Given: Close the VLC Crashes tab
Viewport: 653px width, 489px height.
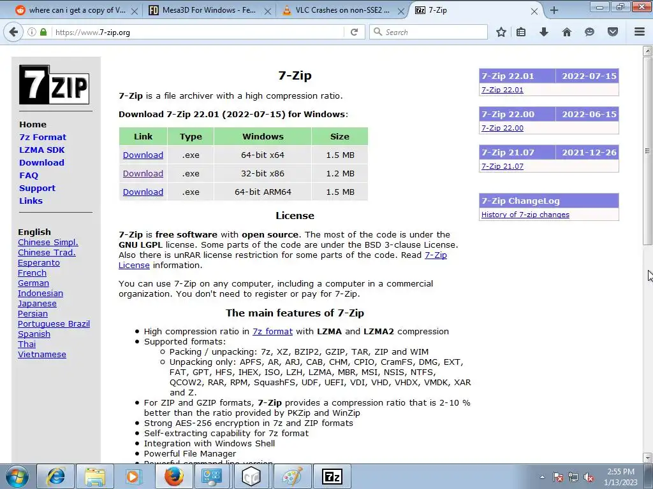Looking at the screenshot, I should (x=400, y=11).
